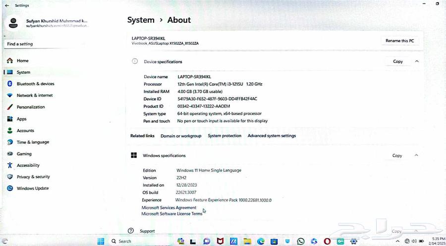Click the Installed on 12/28/2023 value
Viewport: 446px width, 246px height.
186,185
